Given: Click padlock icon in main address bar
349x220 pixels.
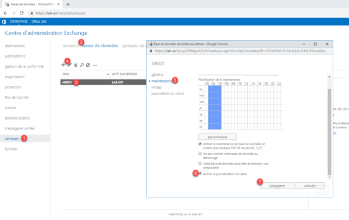Looking at the screenshot, I should tap(31, 13).
